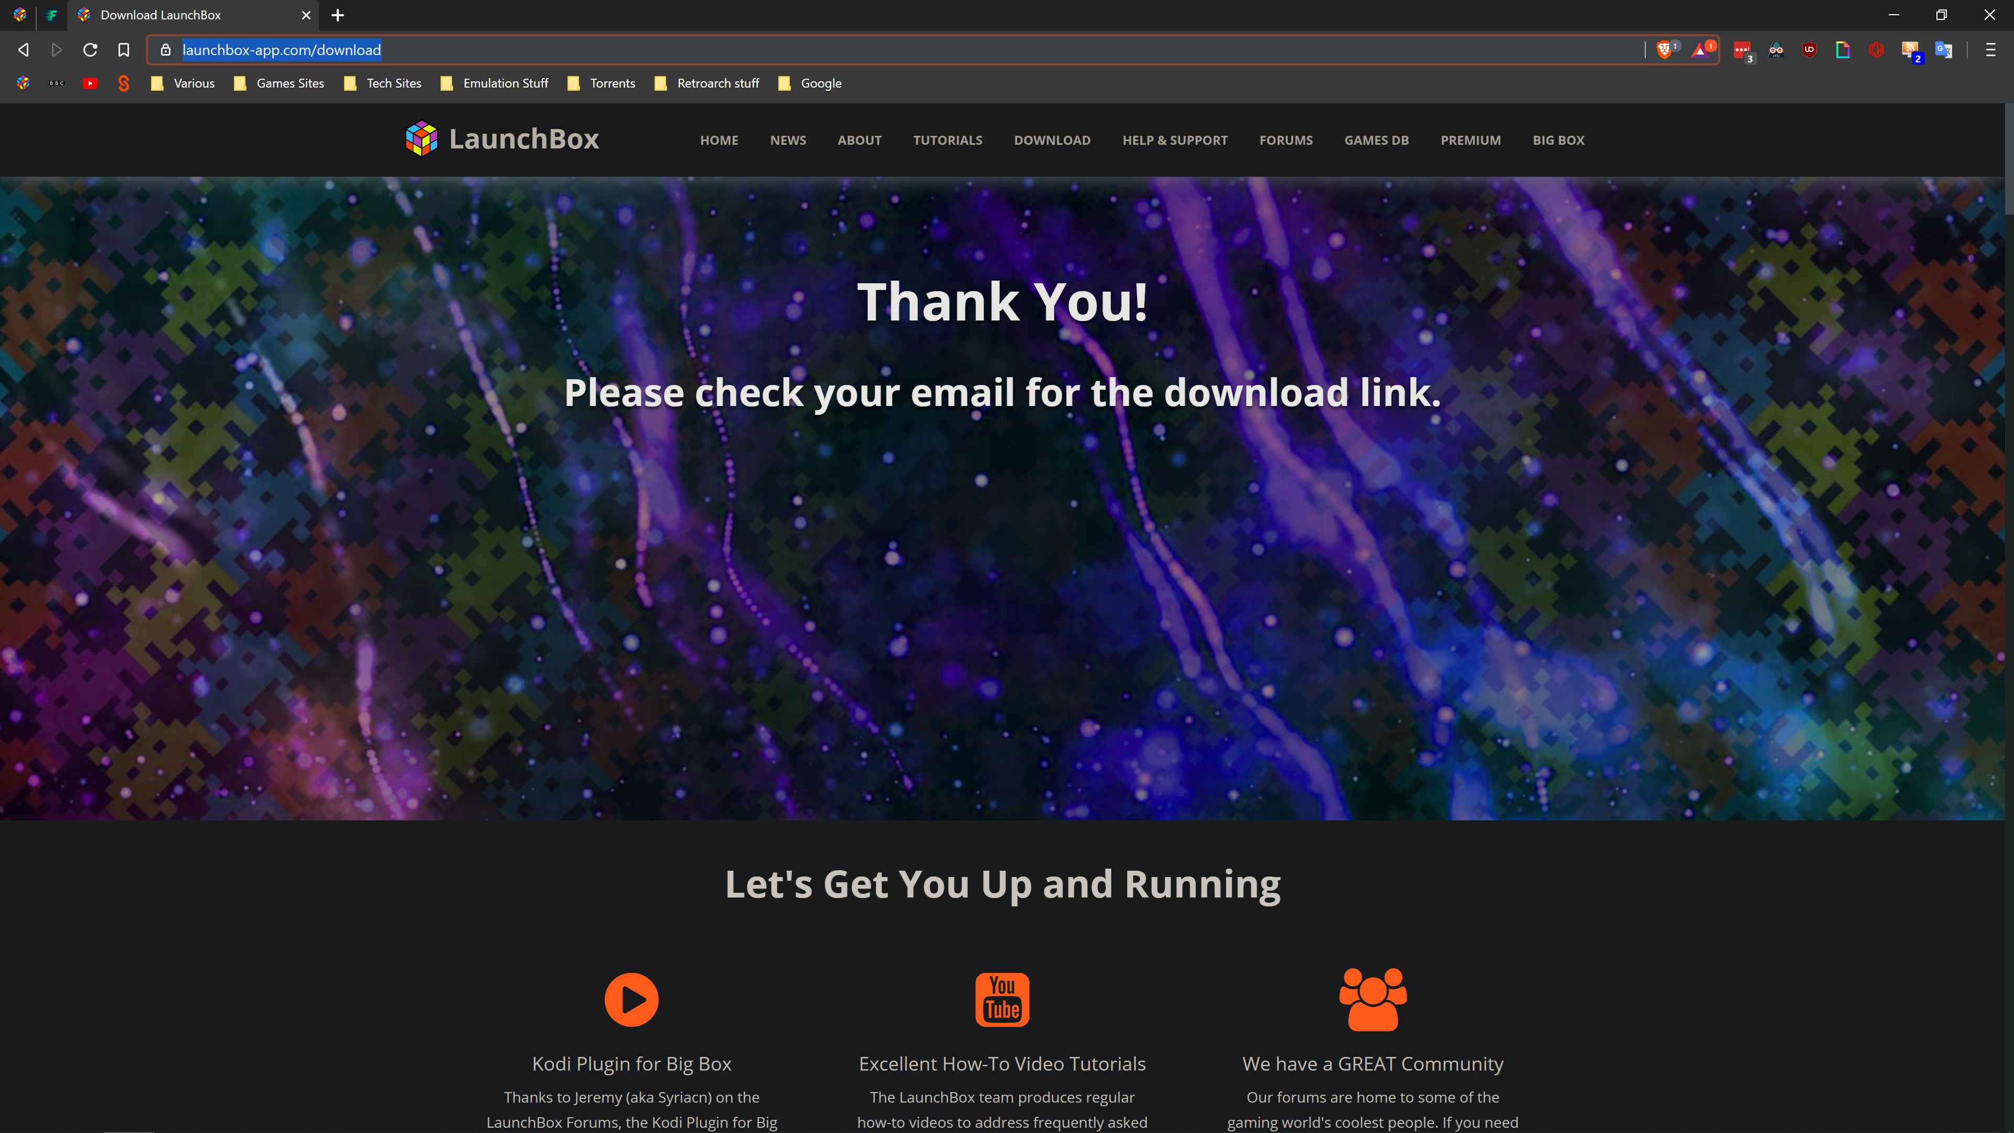Expand the Google bookmarks folder

click(x=810, y=83)
